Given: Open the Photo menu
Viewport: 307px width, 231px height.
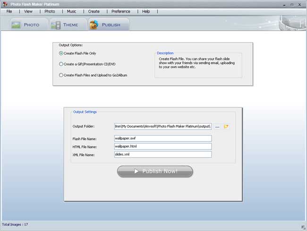Looking at the screenshot, I should (50, 11).
